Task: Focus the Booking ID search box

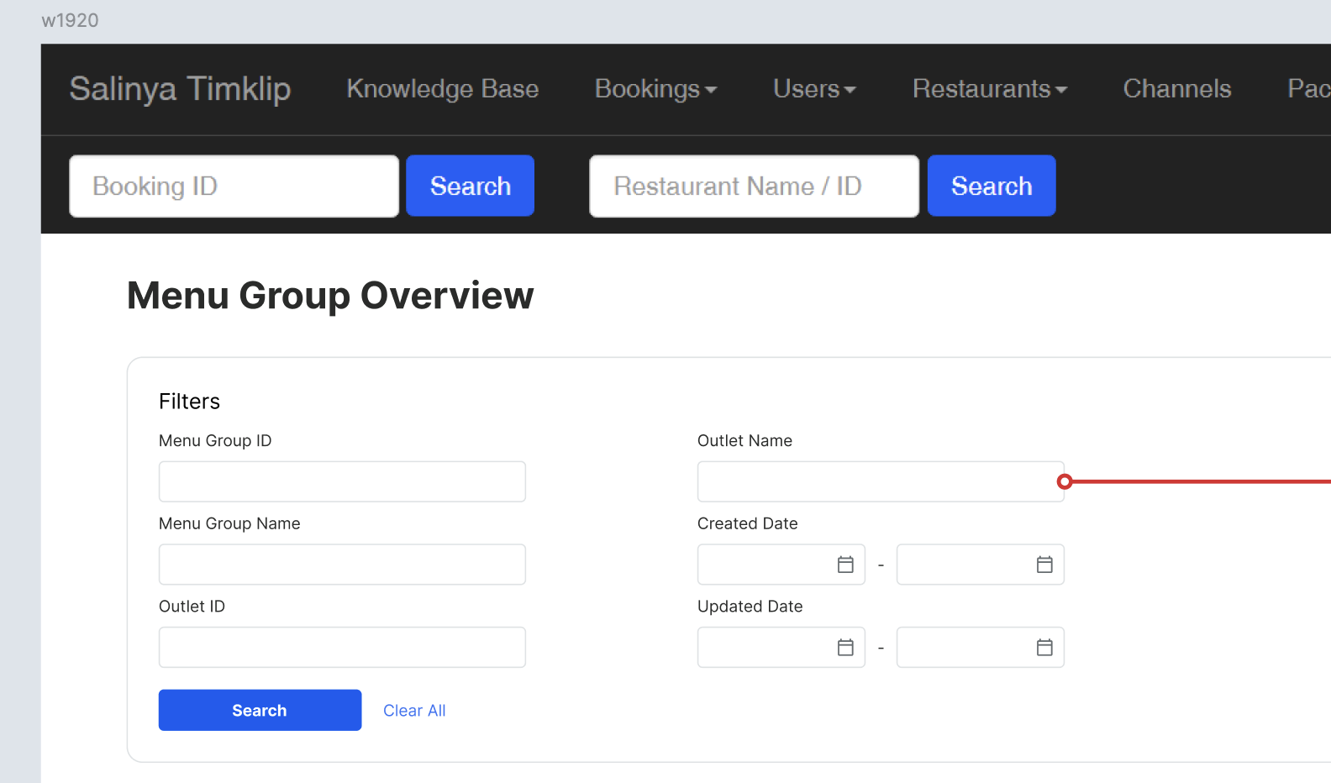Action: tap(234, 186)
